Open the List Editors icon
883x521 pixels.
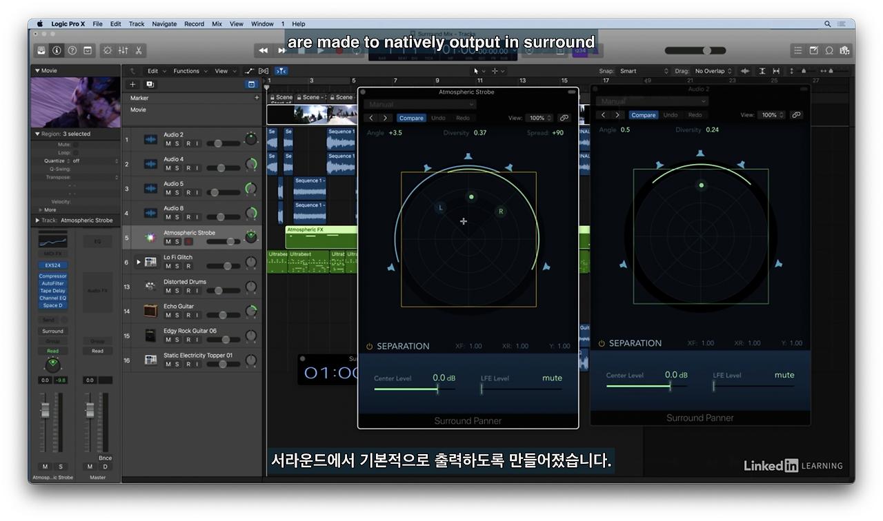coord(798,50)
